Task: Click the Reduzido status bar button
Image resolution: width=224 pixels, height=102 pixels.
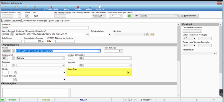Action: (46, 100)
